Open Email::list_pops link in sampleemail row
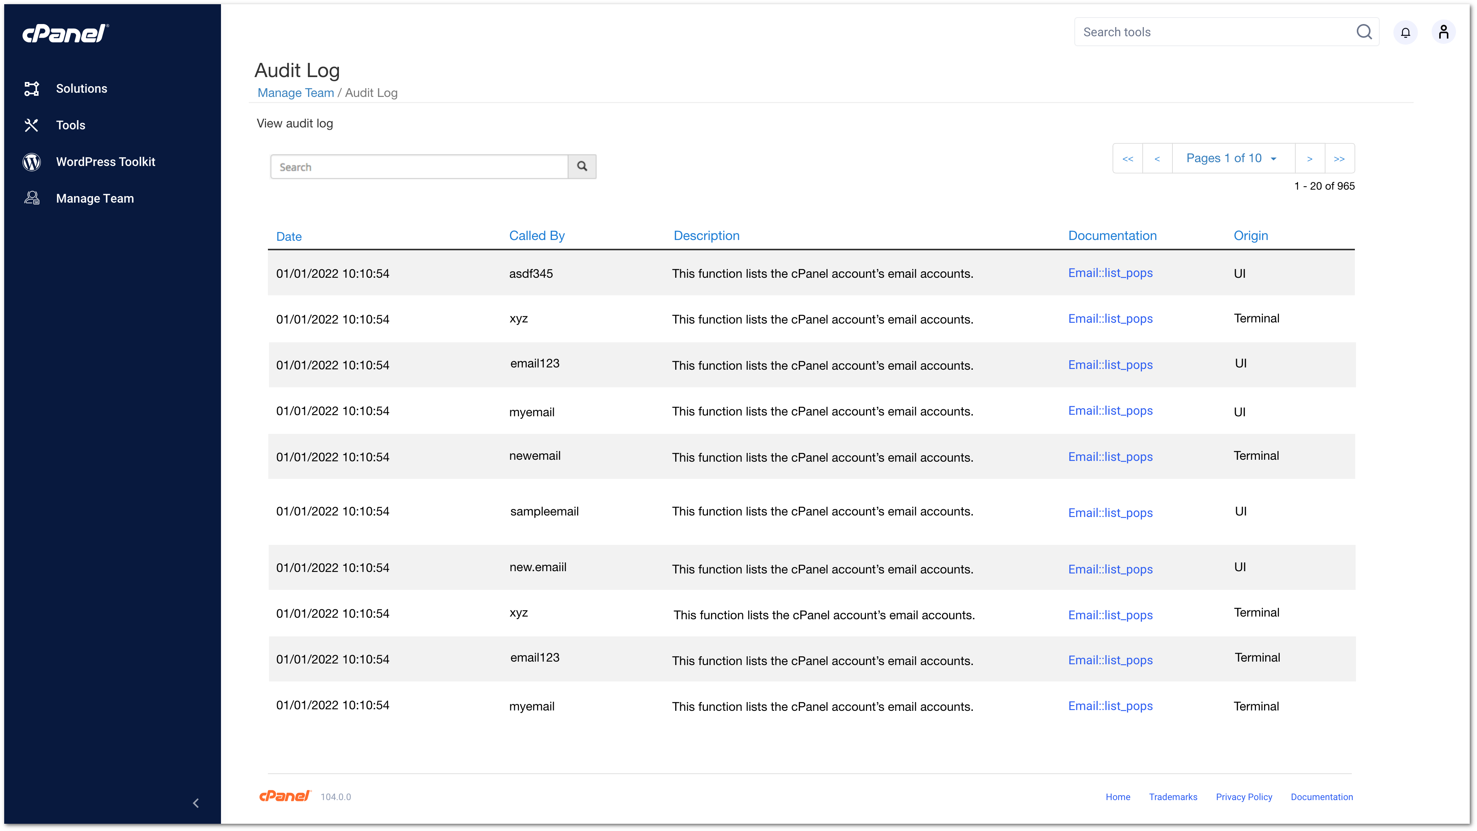1477x831 pixels. [x=1110, y=513]
